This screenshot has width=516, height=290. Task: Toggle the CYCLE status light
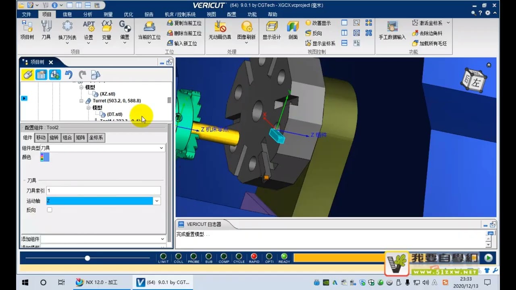(x=239, y=256)
